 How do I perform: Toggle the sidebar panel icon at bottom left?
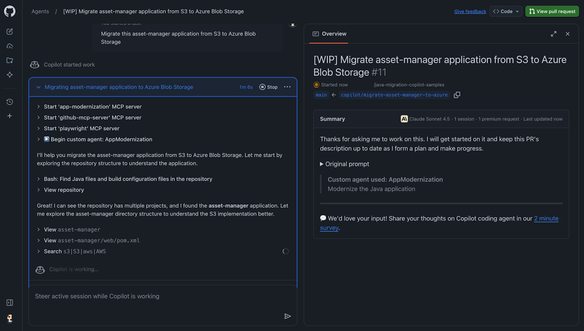tap(10, 302)
